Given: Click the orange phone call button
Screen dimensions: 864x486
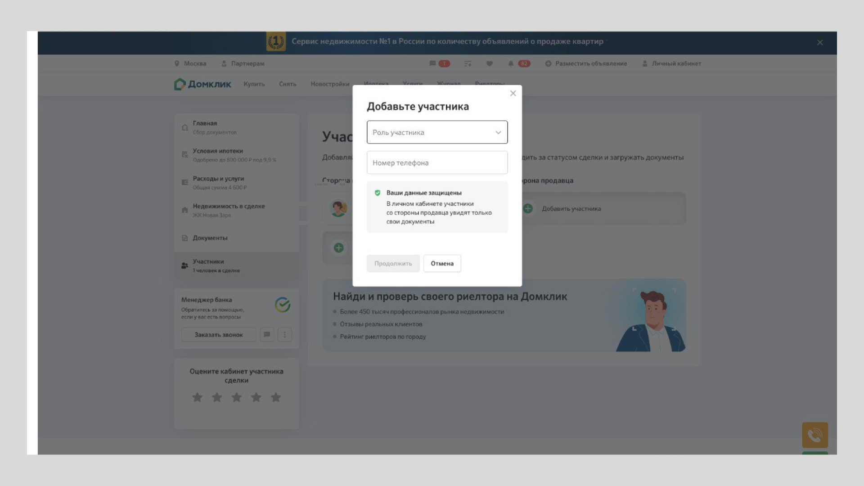Looking at the screenshot, I should (x=815, y=435).
